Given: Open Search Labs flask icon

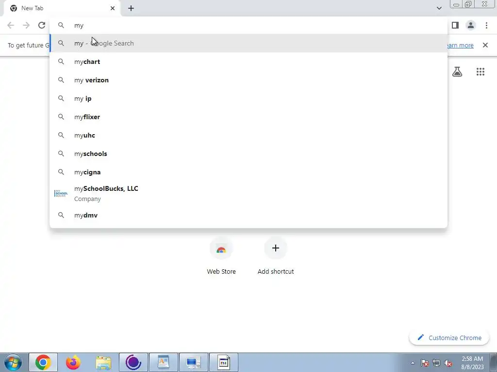Looking at the screenshot, I should pyautogui.click(x=457, y=72).
